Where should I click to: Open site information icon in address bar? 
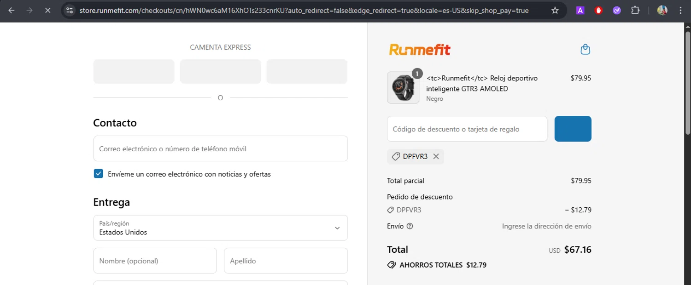tap(69, 10)
